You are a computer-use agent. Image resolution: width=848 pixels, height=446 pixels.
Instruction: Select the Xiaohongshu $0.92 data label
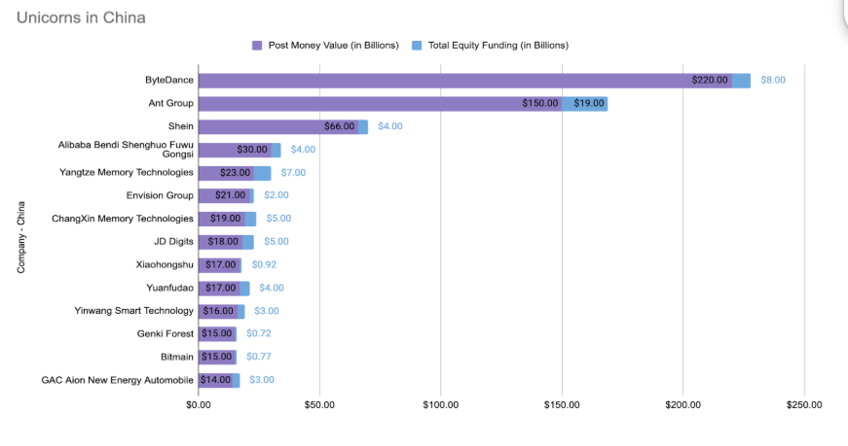(x=264, y=264)
